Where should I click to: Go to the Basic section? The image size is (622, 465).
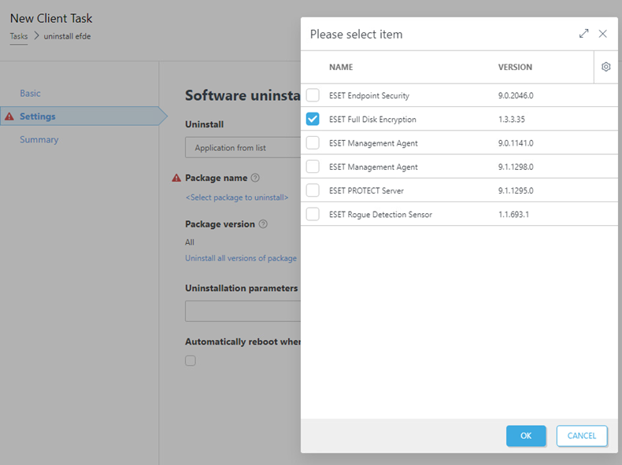tap(30, 93)
